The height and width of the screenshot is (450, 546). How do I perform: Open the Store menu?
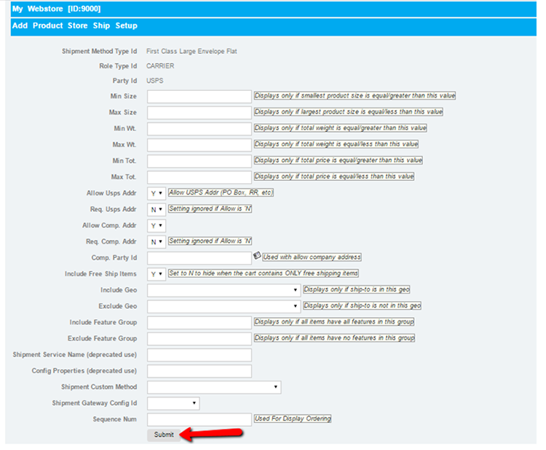[x=78, y=25]
